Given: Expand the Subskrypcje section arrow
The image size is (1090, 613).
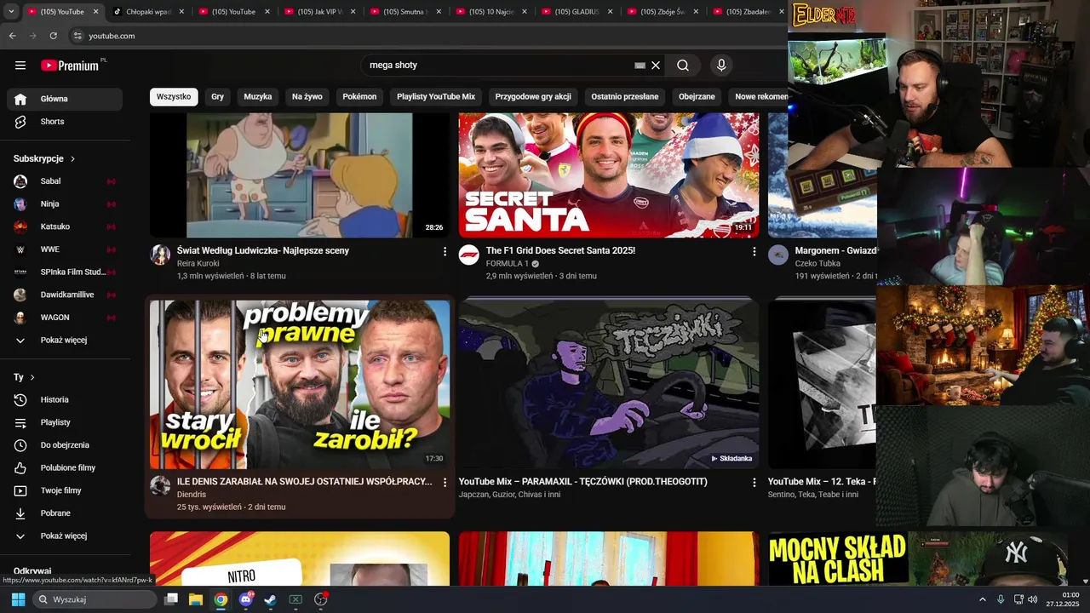Looking at the screenshot, I should [72, 159].
